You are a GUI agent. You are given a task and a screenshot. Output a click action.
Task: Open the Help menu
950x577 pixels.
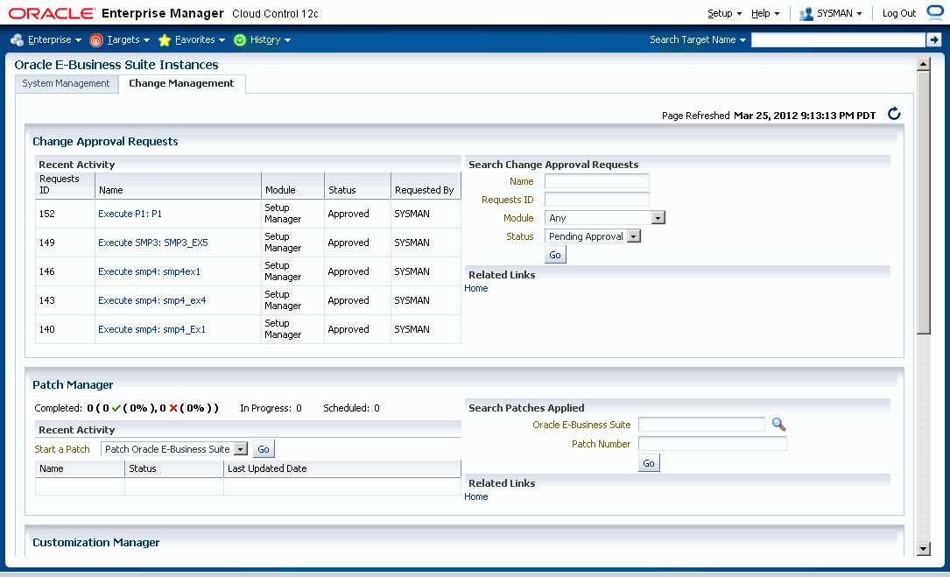(765, 13)
